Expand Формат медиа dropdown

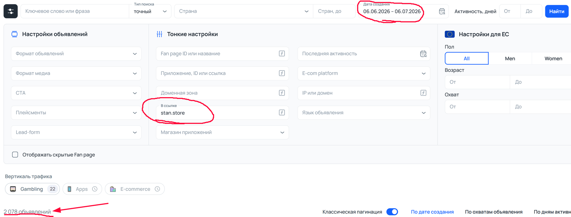coord(76,73)
